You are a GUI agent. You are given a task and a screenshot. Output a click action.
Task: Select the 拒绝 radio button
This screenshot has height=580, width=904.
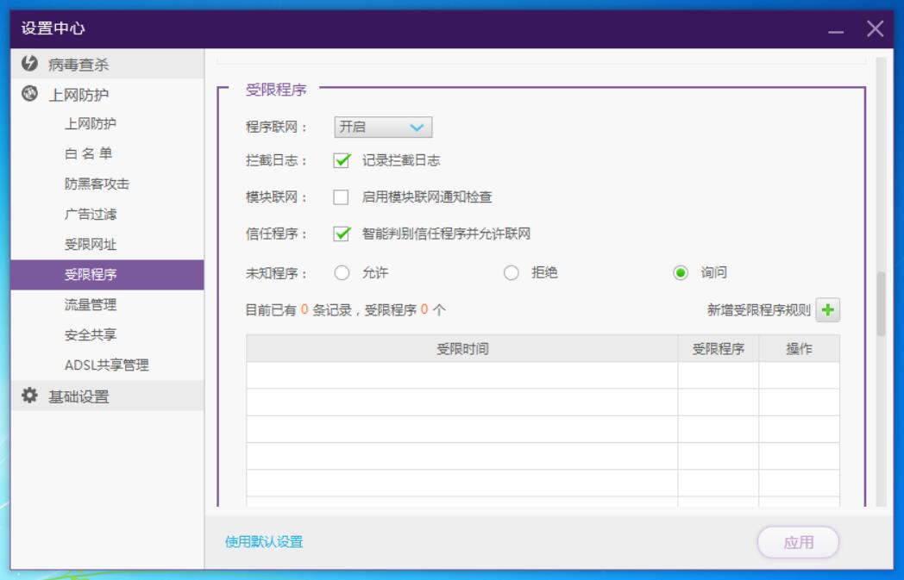pos(512,272)
